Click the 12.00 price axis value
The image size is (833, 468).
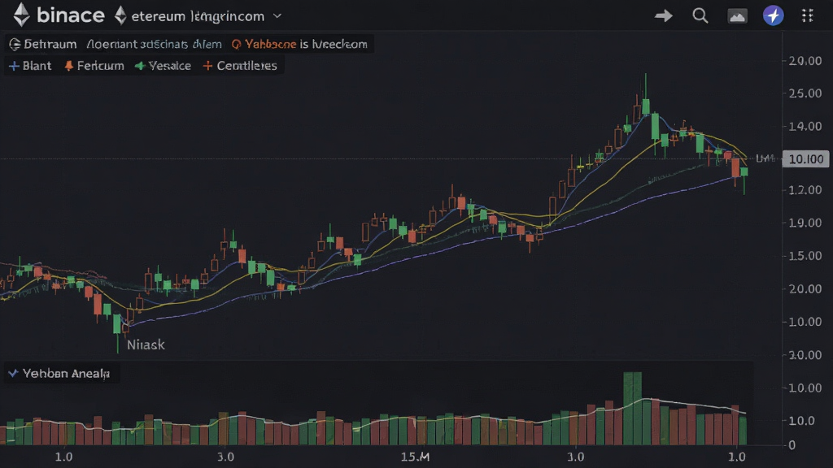805,190
